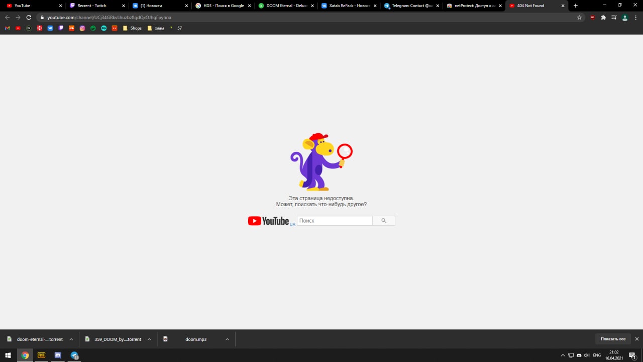
Task: Open the uBlock Origin extension icon
Action: coord(593,17)
